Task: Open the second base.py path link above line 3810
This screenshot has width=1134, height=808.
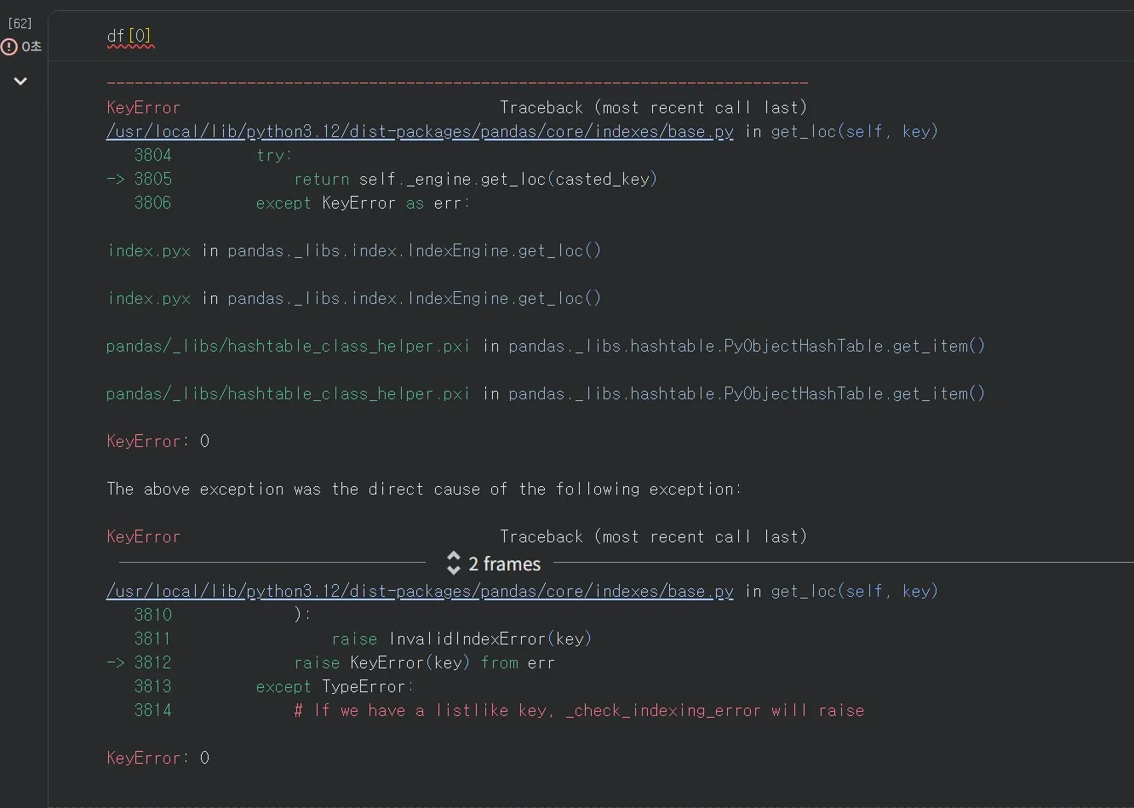Action: 420,591
